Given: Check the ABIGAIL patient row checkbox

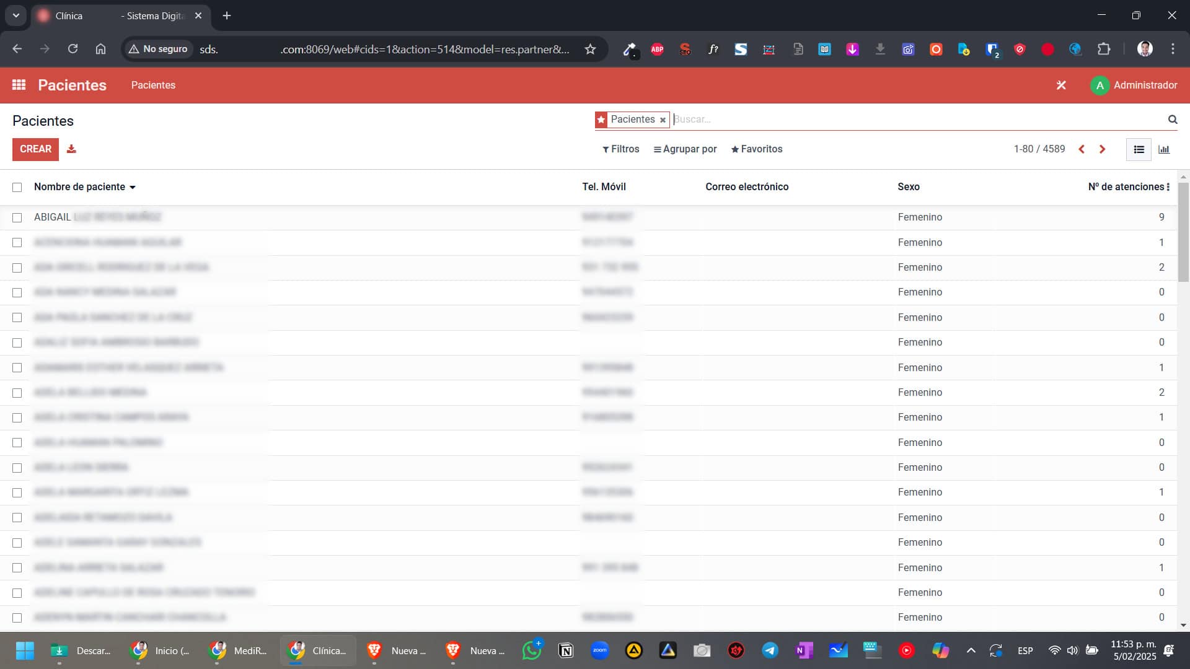Looking at the screenshot, I should [17, 217].
